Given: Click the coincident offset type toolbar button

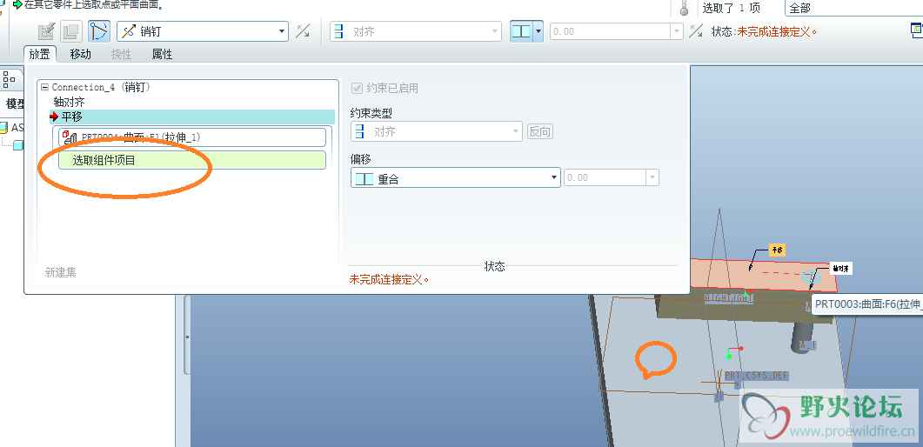Looking at the screenshot, I should click(521, 31).
